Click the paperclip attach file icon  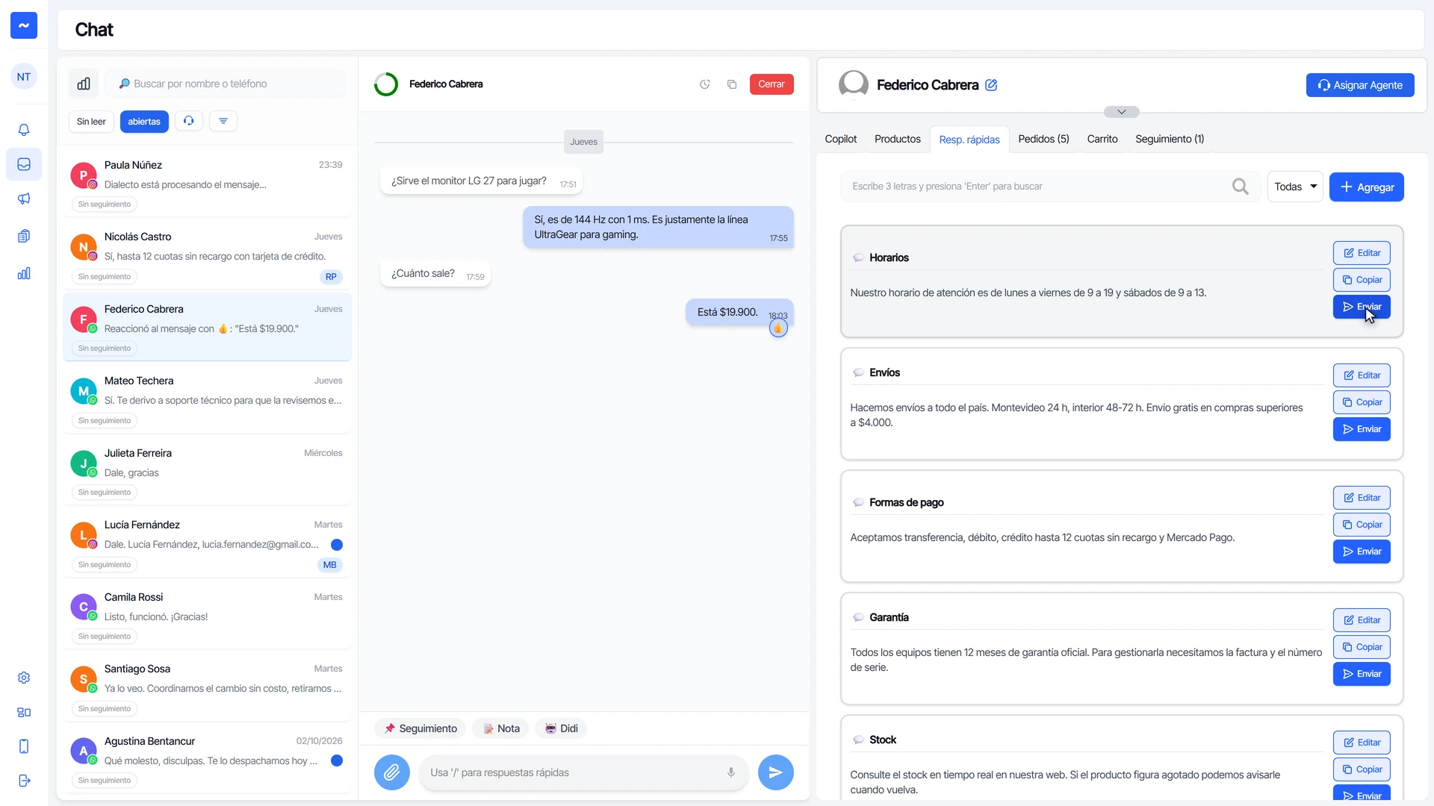click(391, 772)
